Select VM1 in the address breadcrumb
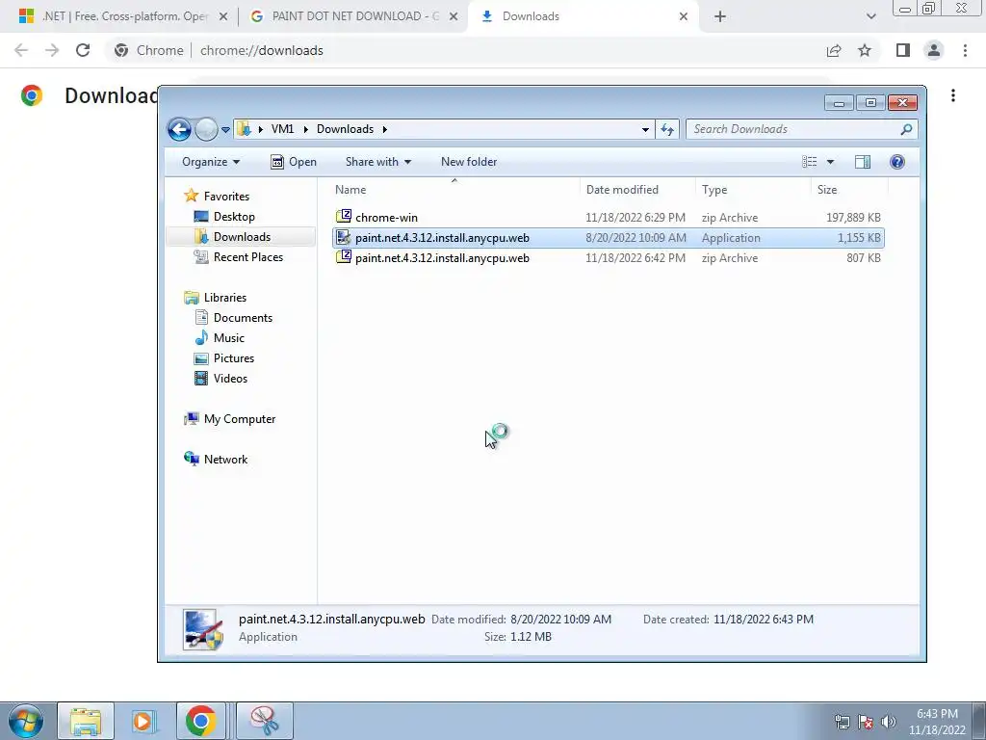Viewport: 986px width, 740px height. click(x=282, y=129)
